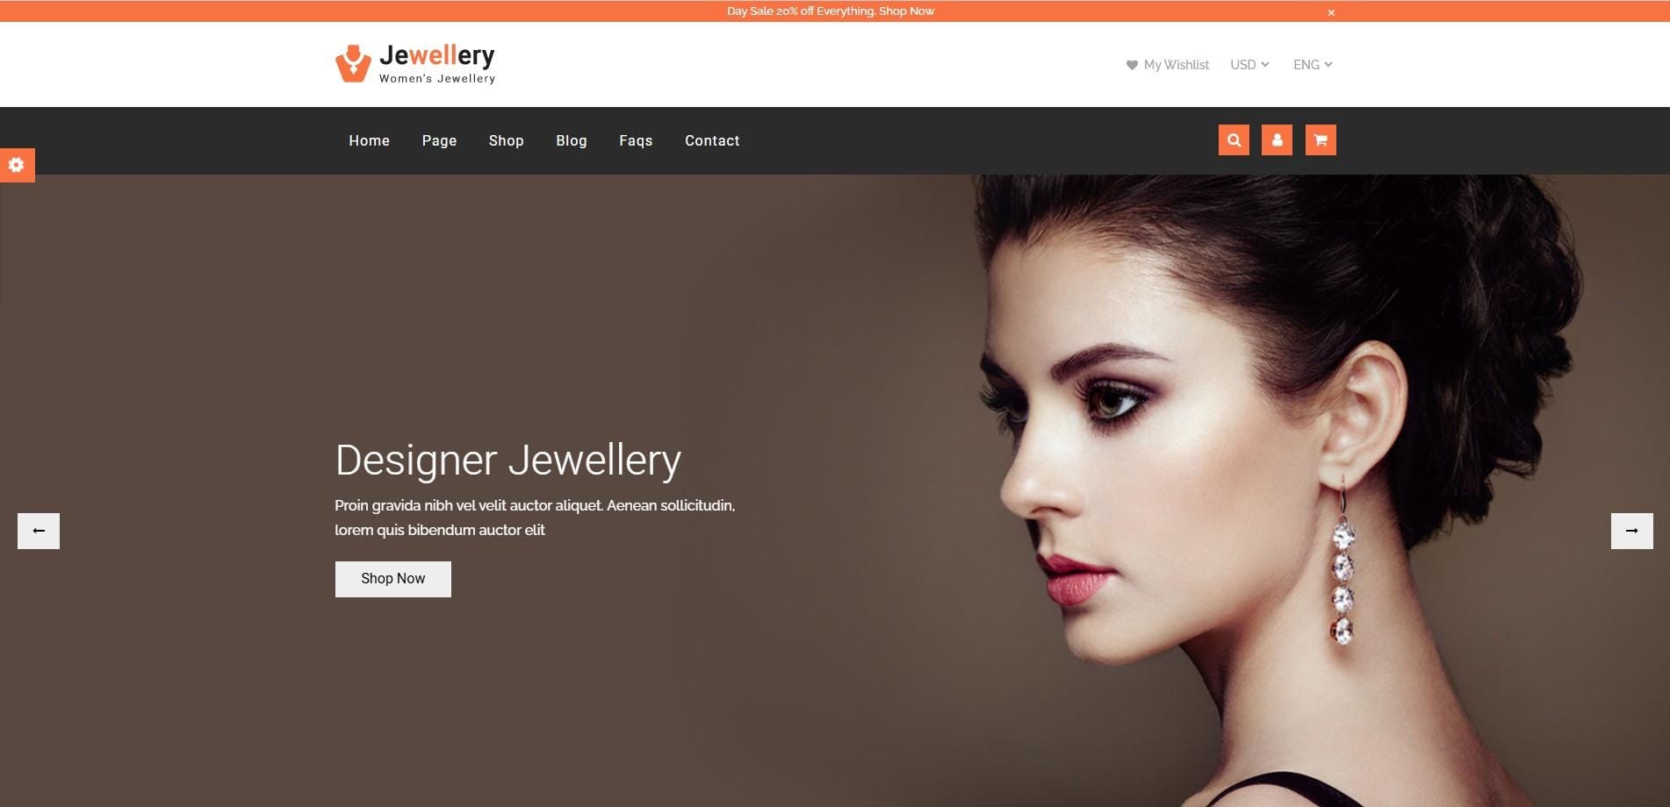This screenshot has height=807, width=1670.
Task: Expand the ENG language dropdown
Action: coord(1313,65)
